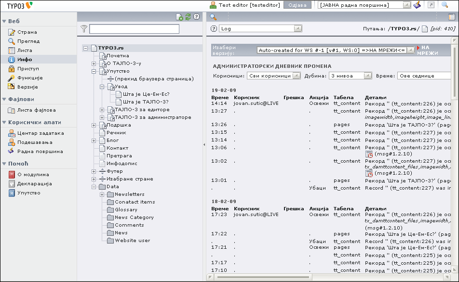
Task: Open the Функције wizard module
Action: tap(30, 78)
